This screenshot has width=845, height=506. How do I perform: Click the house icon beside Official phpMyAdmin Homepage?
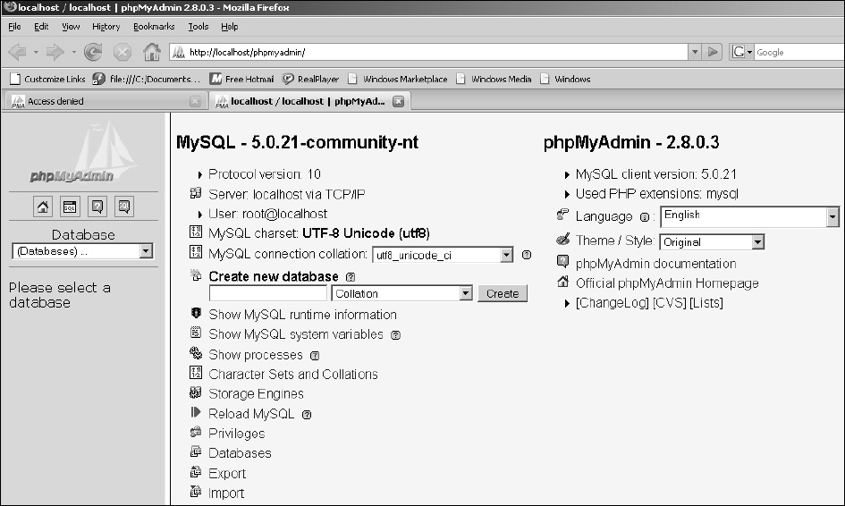point(562,282)
